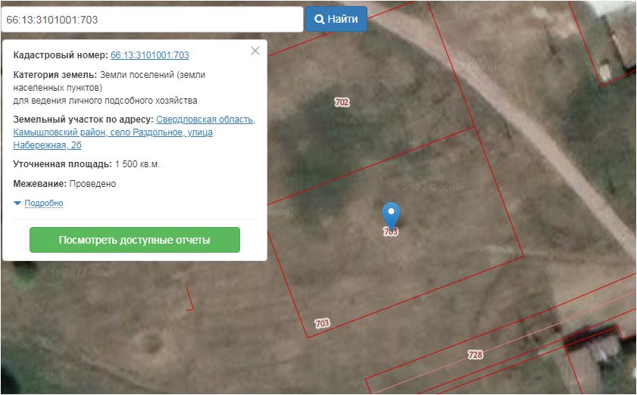Click the blue map pin marker
637x395 pixels.
point(391,215)
